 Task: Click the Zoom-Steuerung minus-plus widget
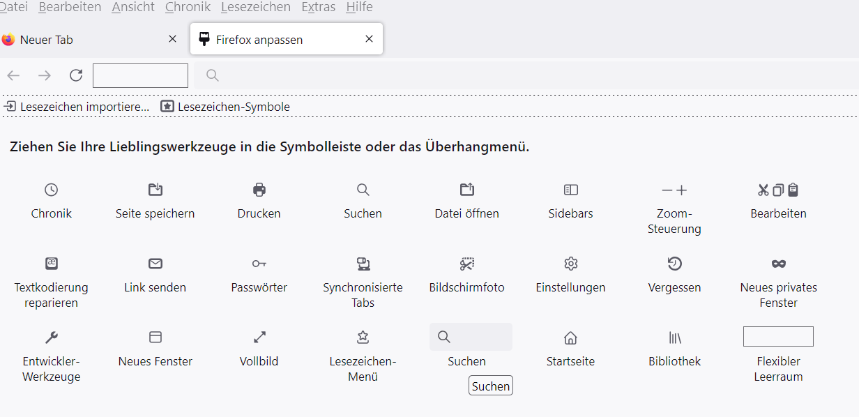pyautogui.click(x=674, y=190)
